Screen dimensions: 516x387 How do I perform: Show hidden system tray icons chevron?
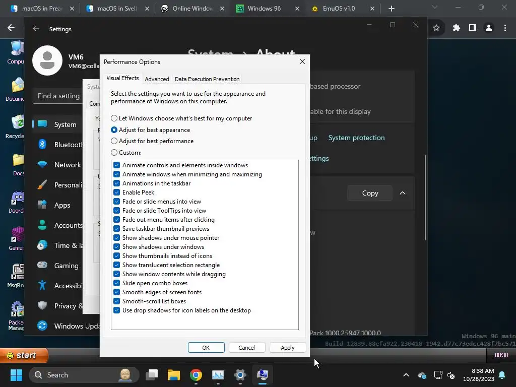[x=406, y=375]
